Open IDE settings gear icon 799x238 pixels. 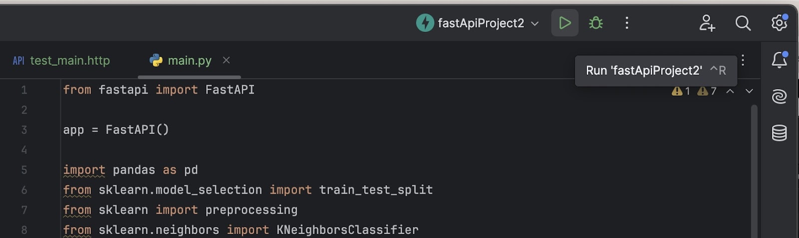779,22
